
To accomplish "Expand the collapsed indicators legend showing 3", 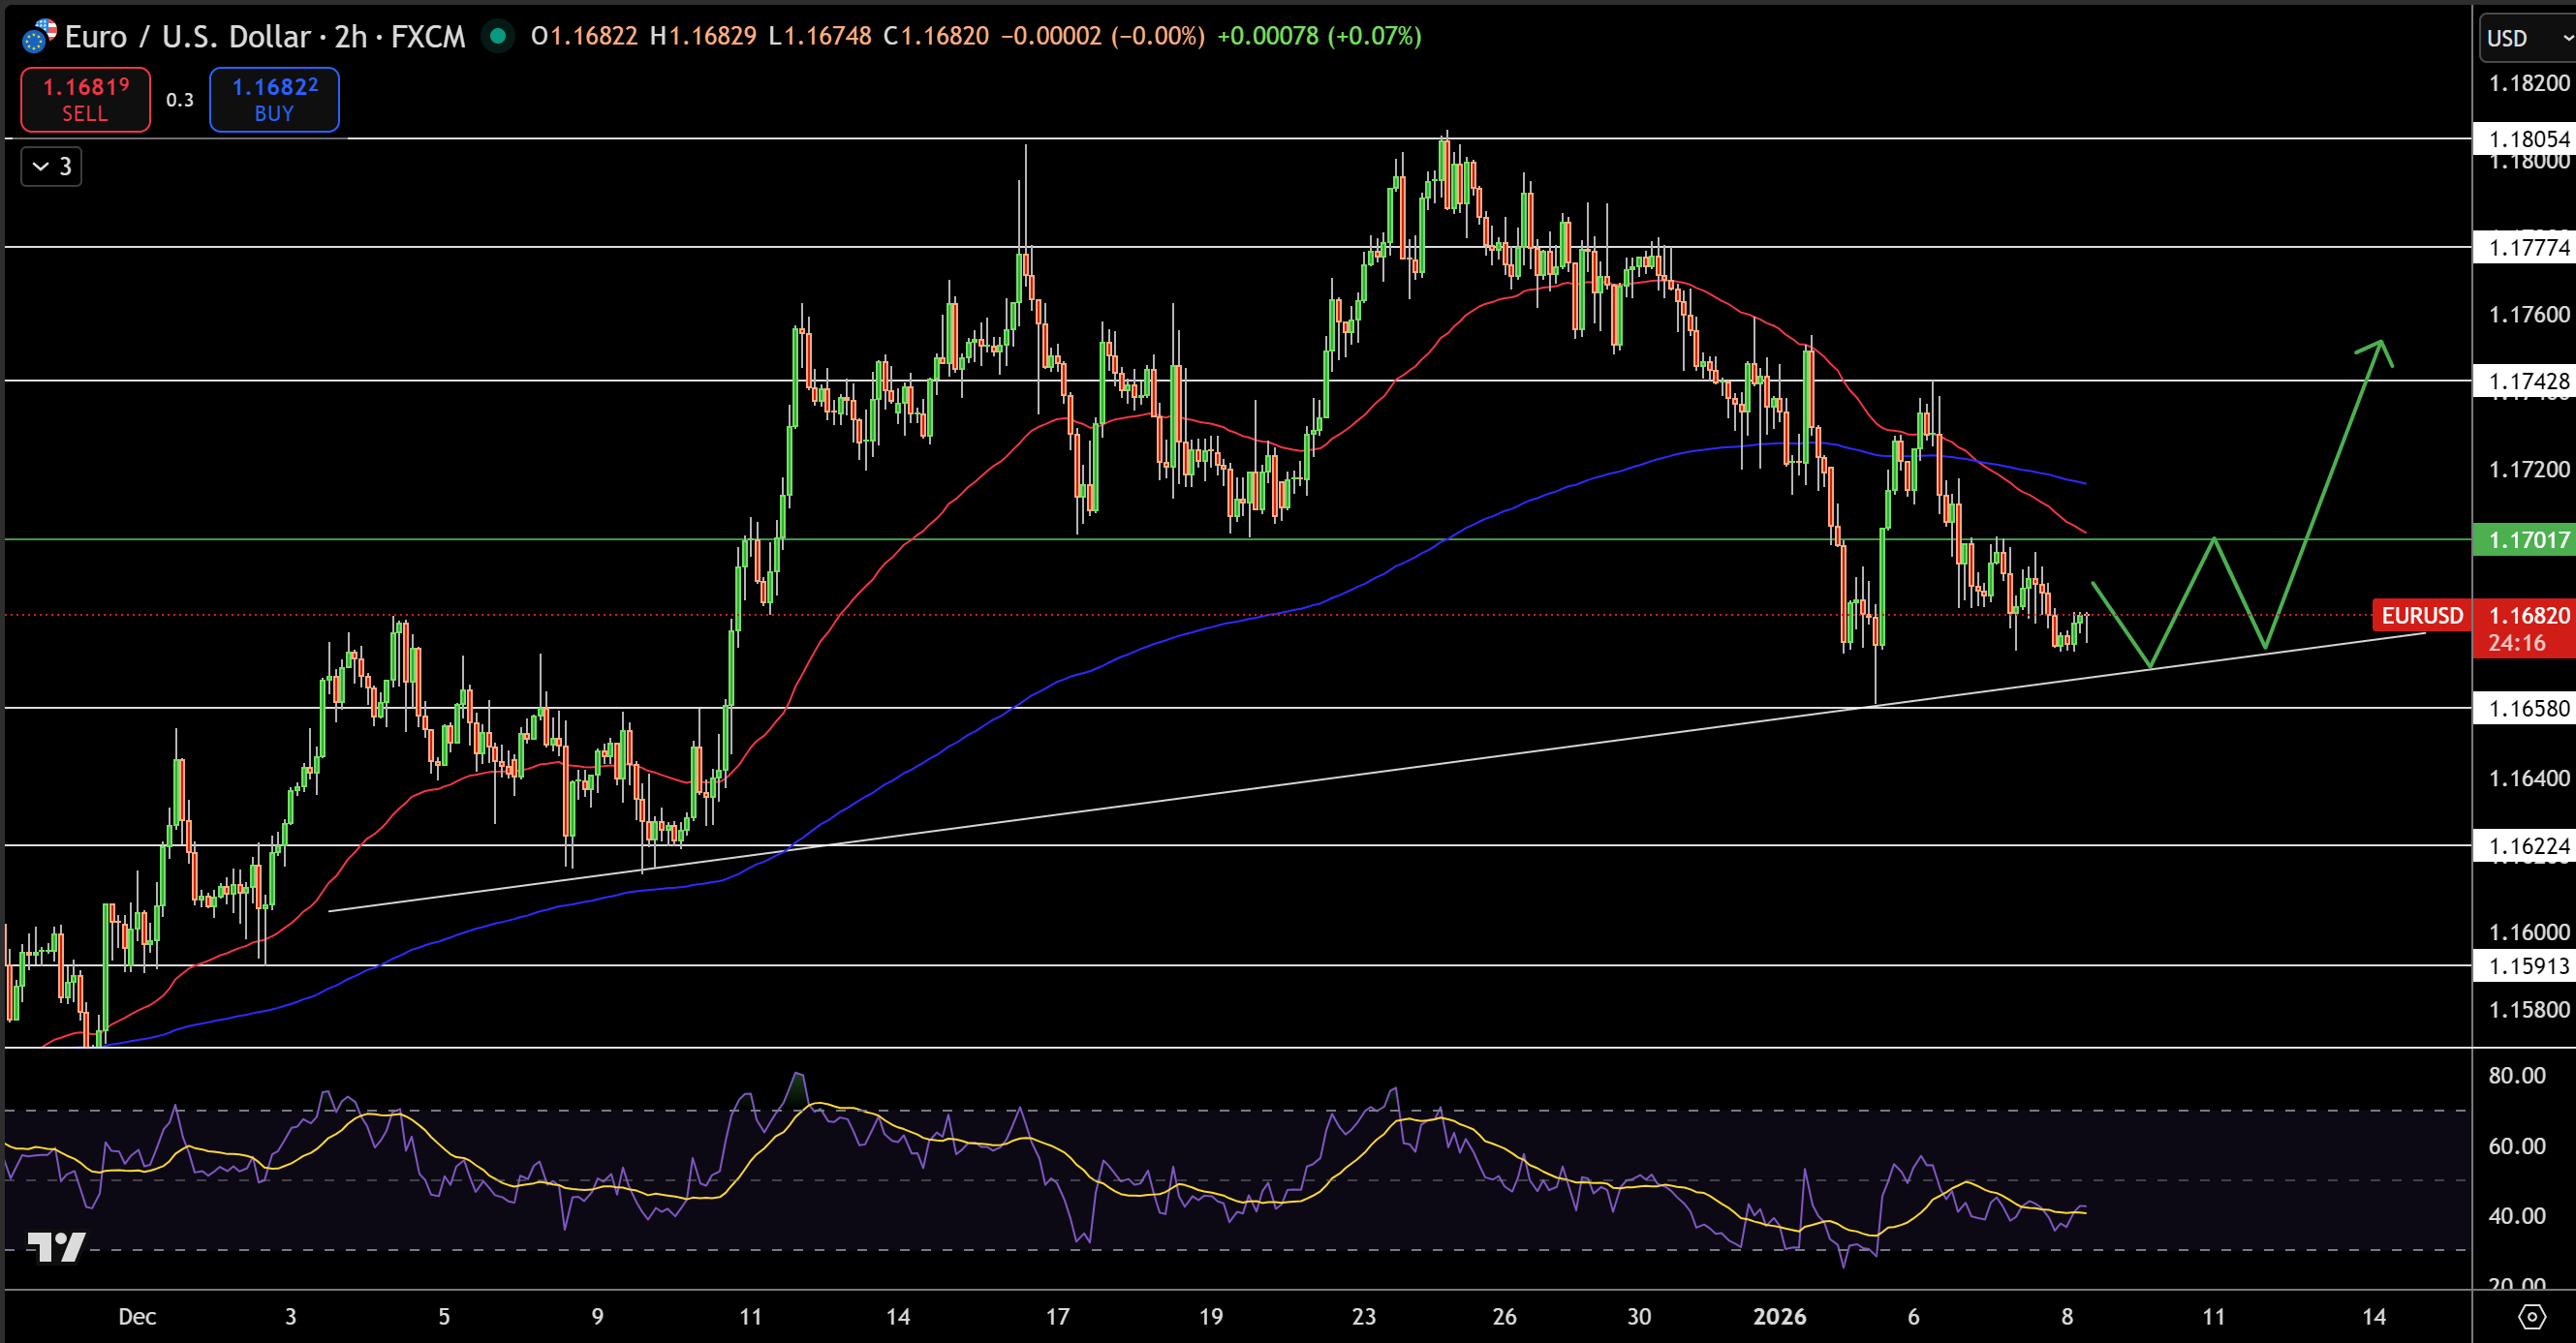I will click(51, 166).
